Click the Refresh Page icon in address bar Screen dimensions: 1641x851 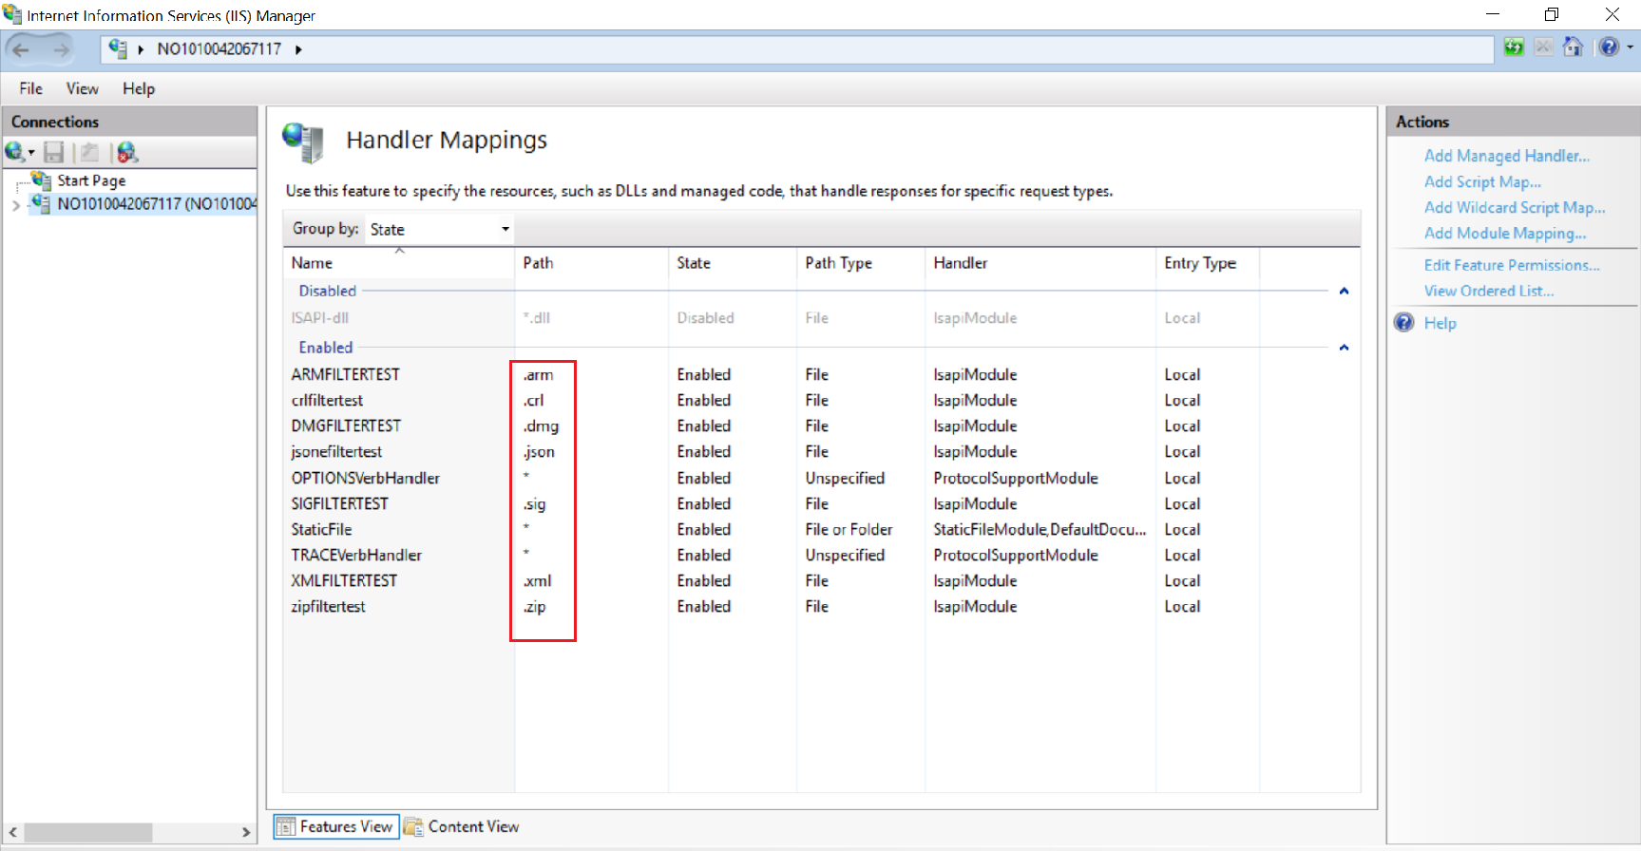[1514, 47]
